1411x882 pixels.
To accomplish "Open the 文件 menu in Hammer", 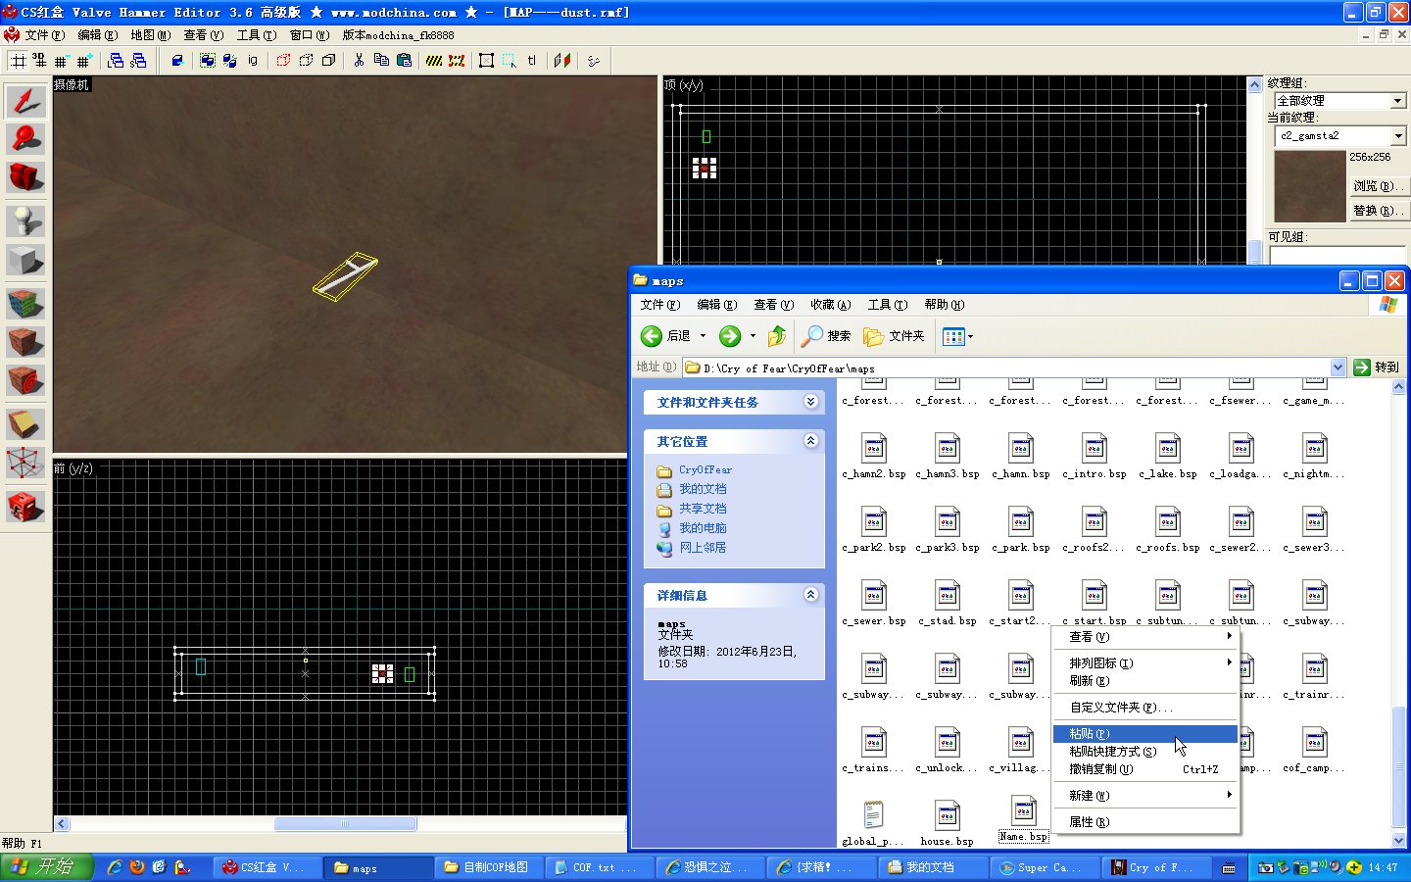I will (x=44, y=35).
